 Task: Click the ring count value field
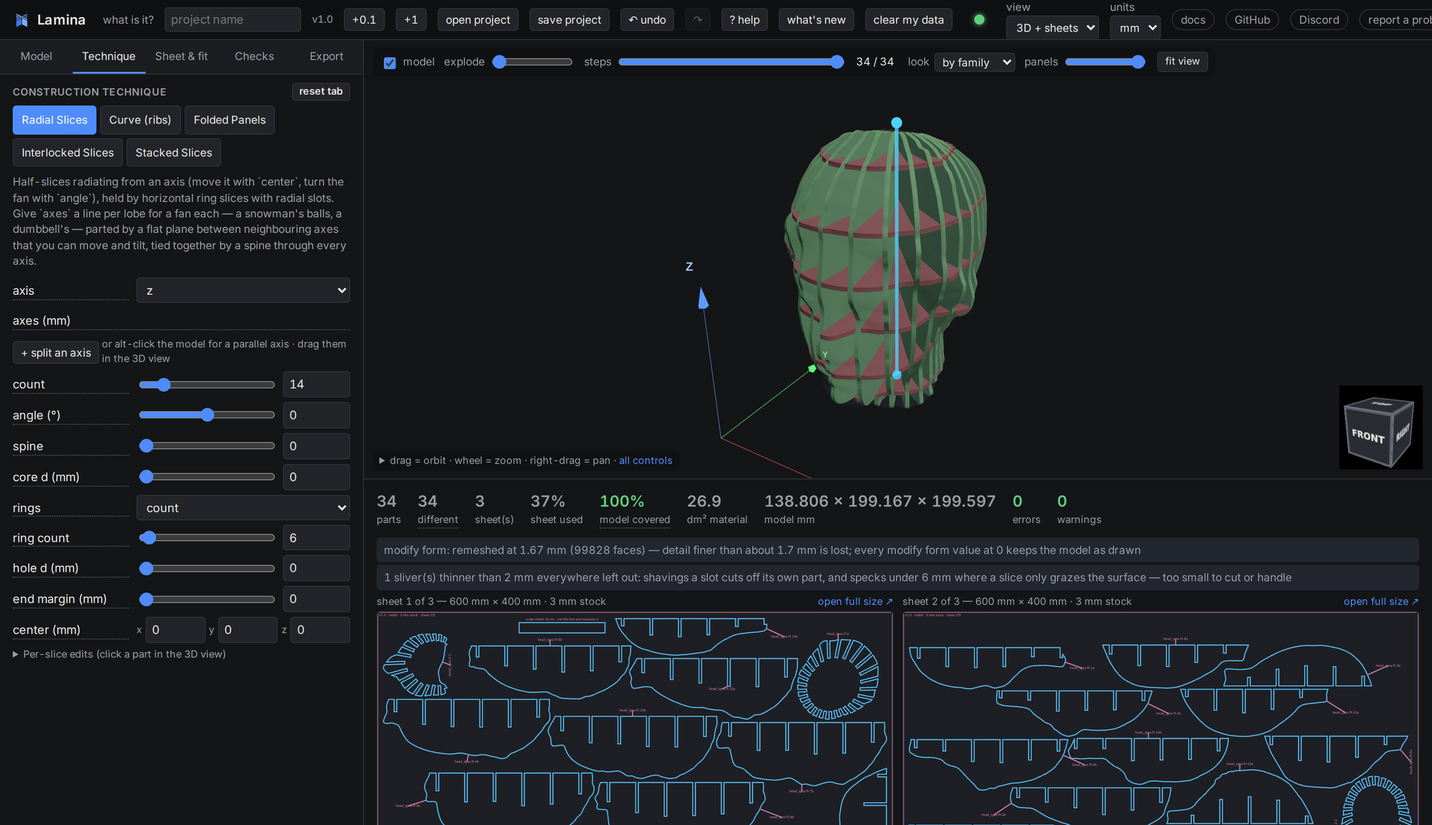click(316, 538)
